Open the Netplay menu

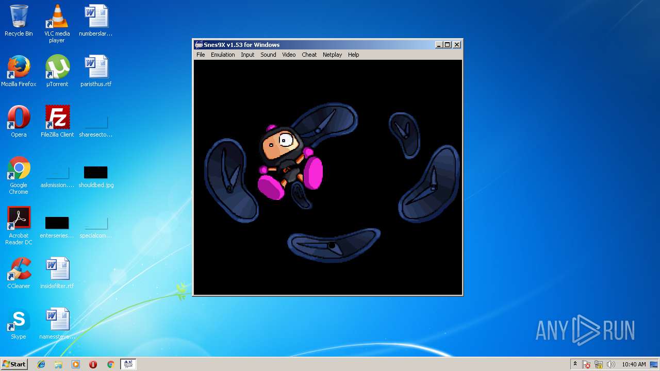(332, 55)
